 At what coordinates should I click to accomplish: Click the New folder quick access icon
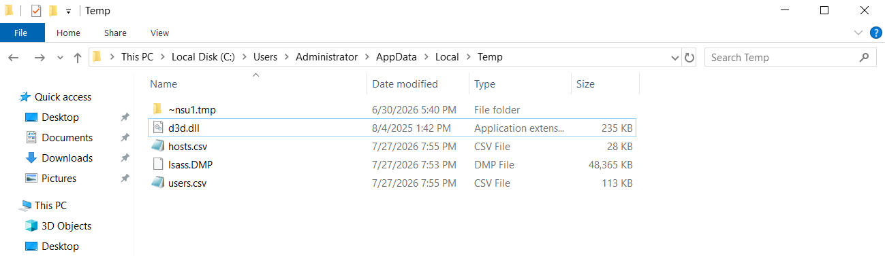52,11
